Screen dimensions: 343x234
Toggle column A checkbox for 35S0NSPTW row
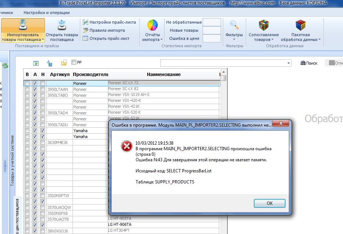coord(35,196)
